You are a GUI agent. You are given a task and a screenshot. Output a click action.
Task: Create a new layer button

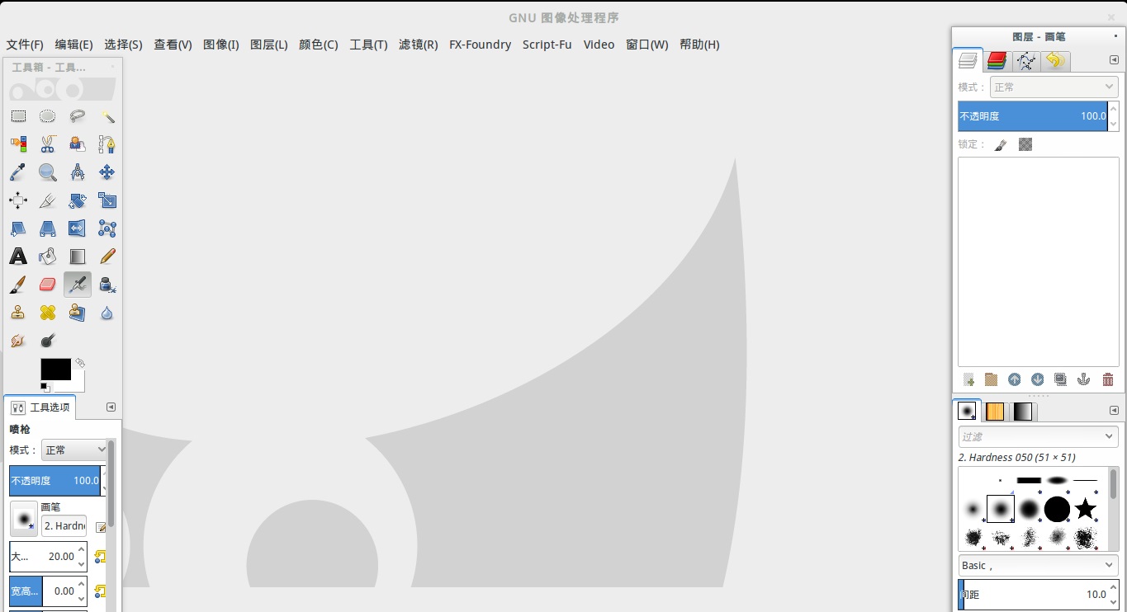tap(968, 379)
